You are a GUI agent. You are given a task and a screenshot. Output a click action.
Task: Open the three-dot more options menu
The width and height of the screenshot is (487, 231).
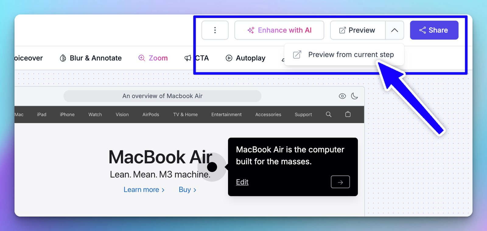click(215, 30)
